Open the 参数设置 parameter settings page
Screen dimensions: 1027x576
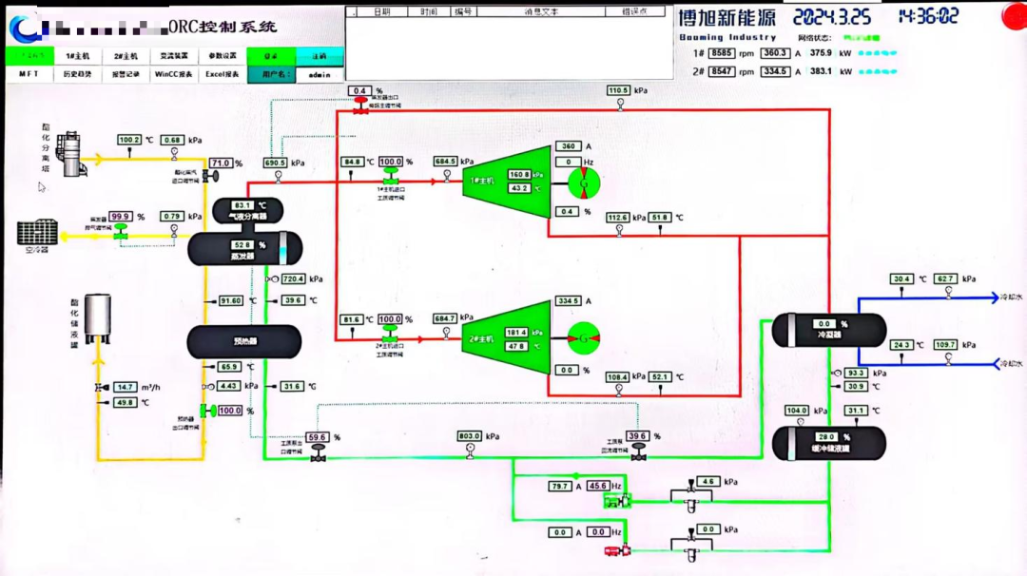(222, 56)
